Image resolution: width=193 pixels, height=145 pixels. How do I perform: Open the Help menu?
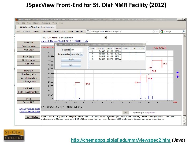pyautogui.click(x=61, y=23)
